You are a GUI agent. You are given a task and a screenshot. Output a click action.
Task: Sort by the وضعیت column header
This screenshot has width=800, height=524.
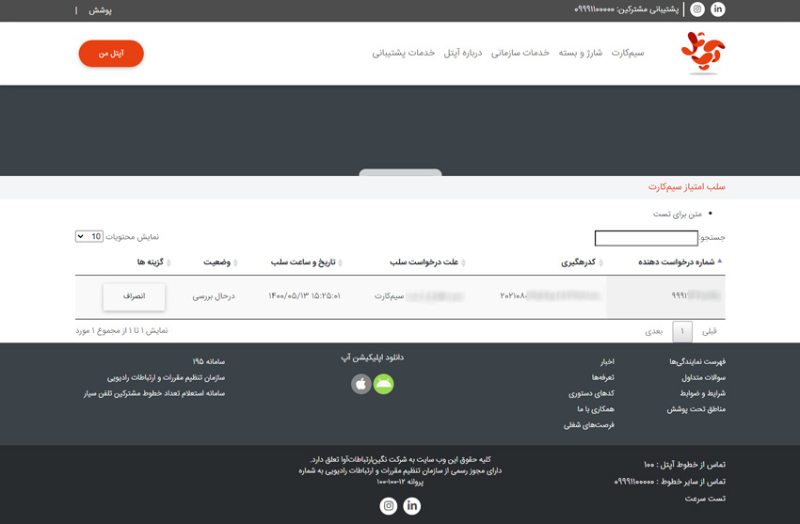(220, 262)
